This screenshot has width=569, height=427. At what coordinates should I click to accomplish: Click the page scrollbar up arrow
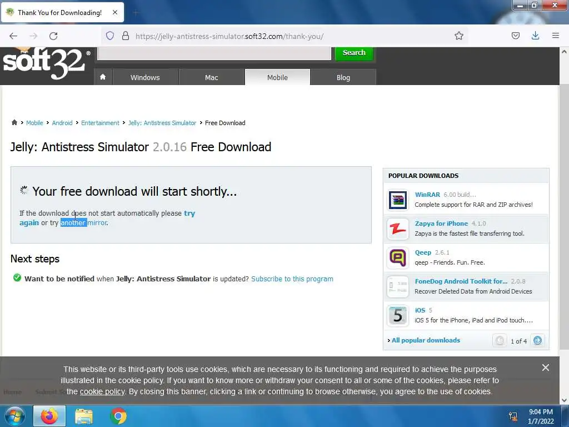tap(564, 52)
